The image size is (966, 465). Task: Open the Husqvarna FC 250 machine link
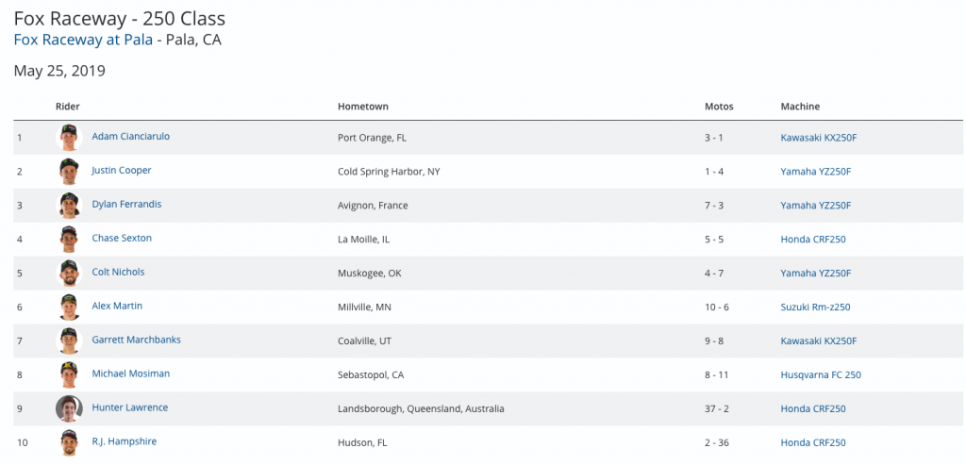pos(821,375)
